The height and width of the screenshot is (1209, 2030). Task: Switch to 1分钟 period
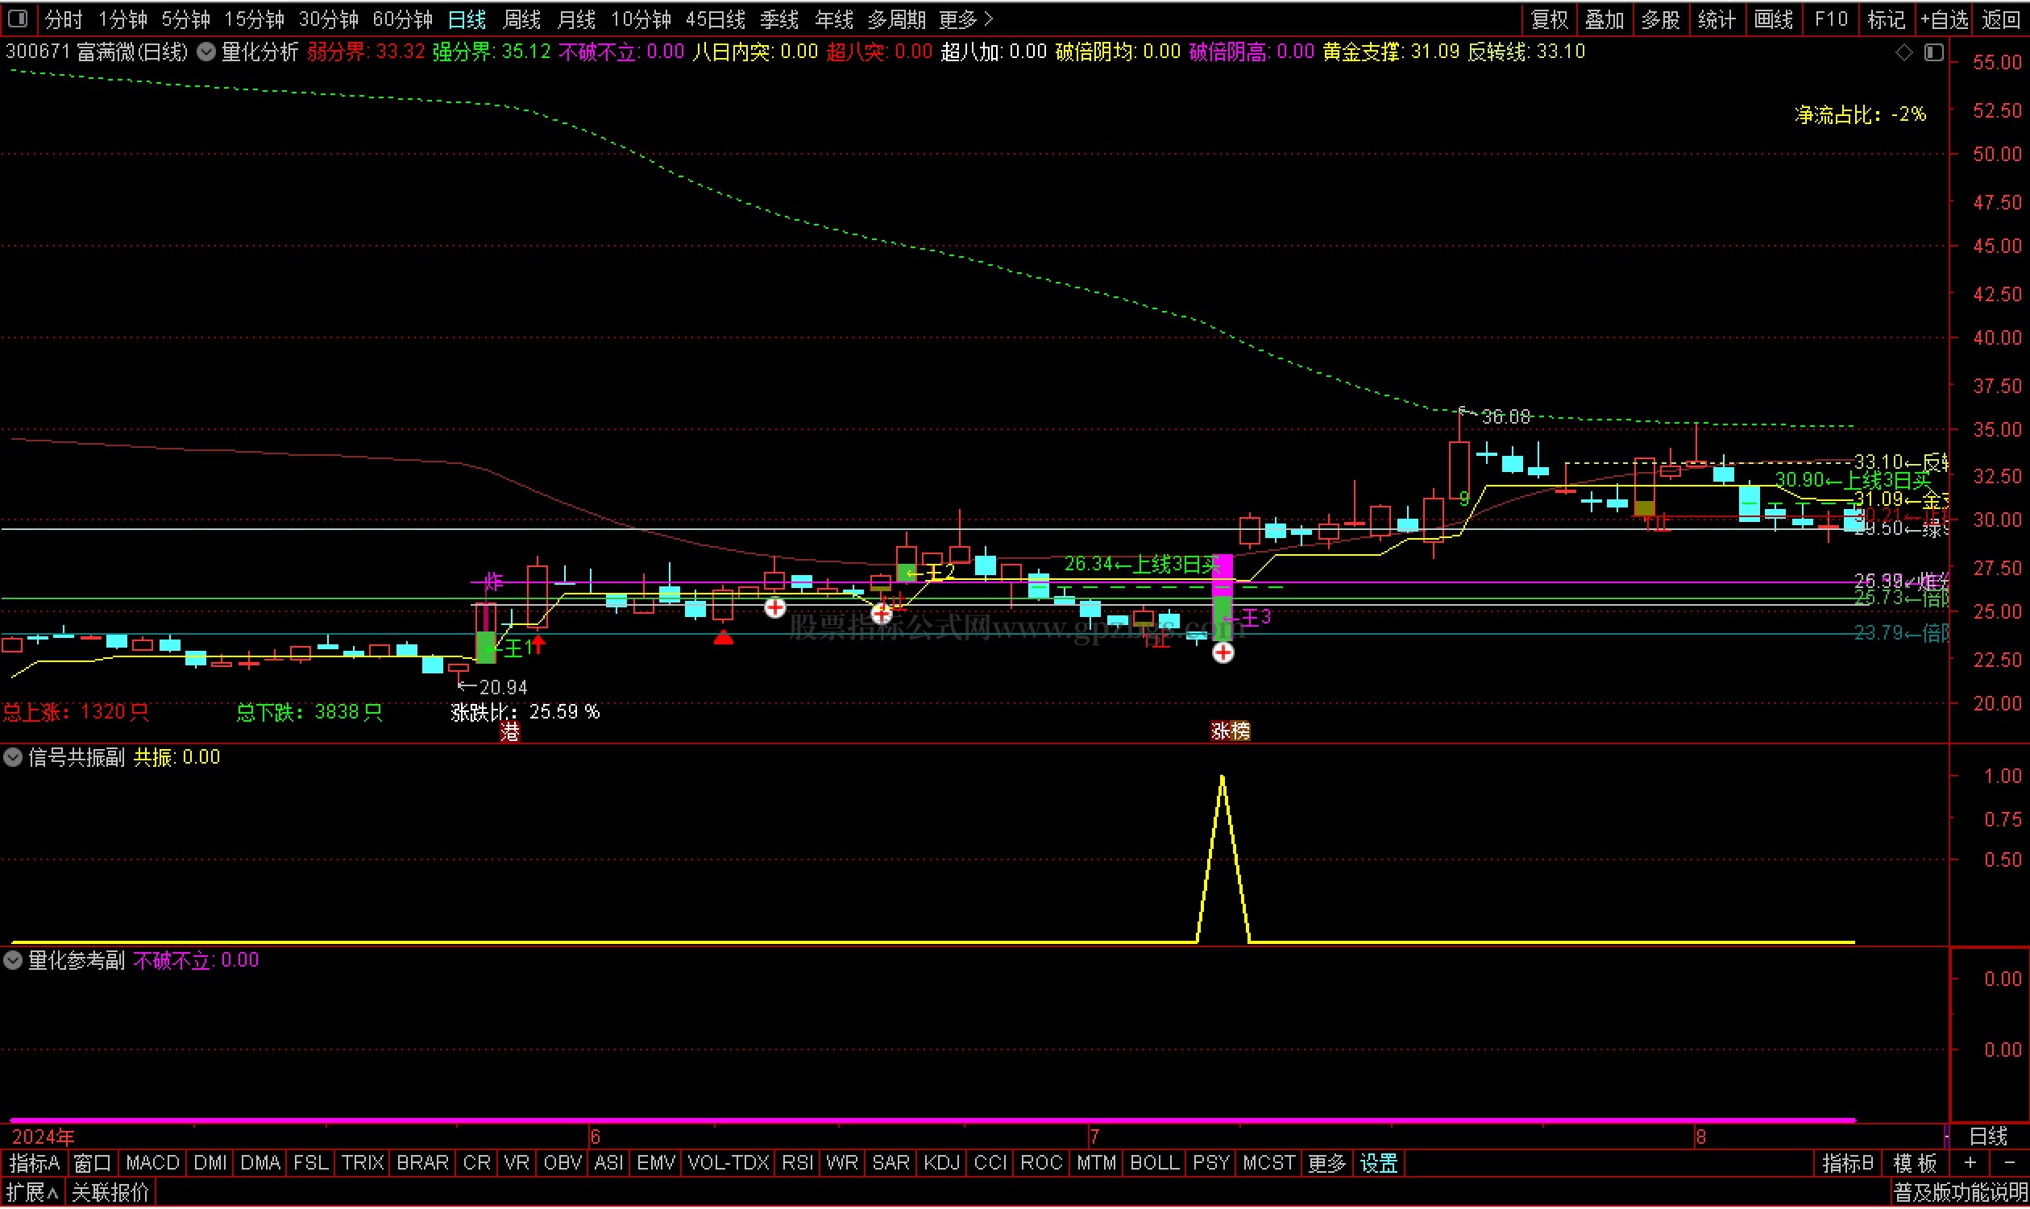122,19
